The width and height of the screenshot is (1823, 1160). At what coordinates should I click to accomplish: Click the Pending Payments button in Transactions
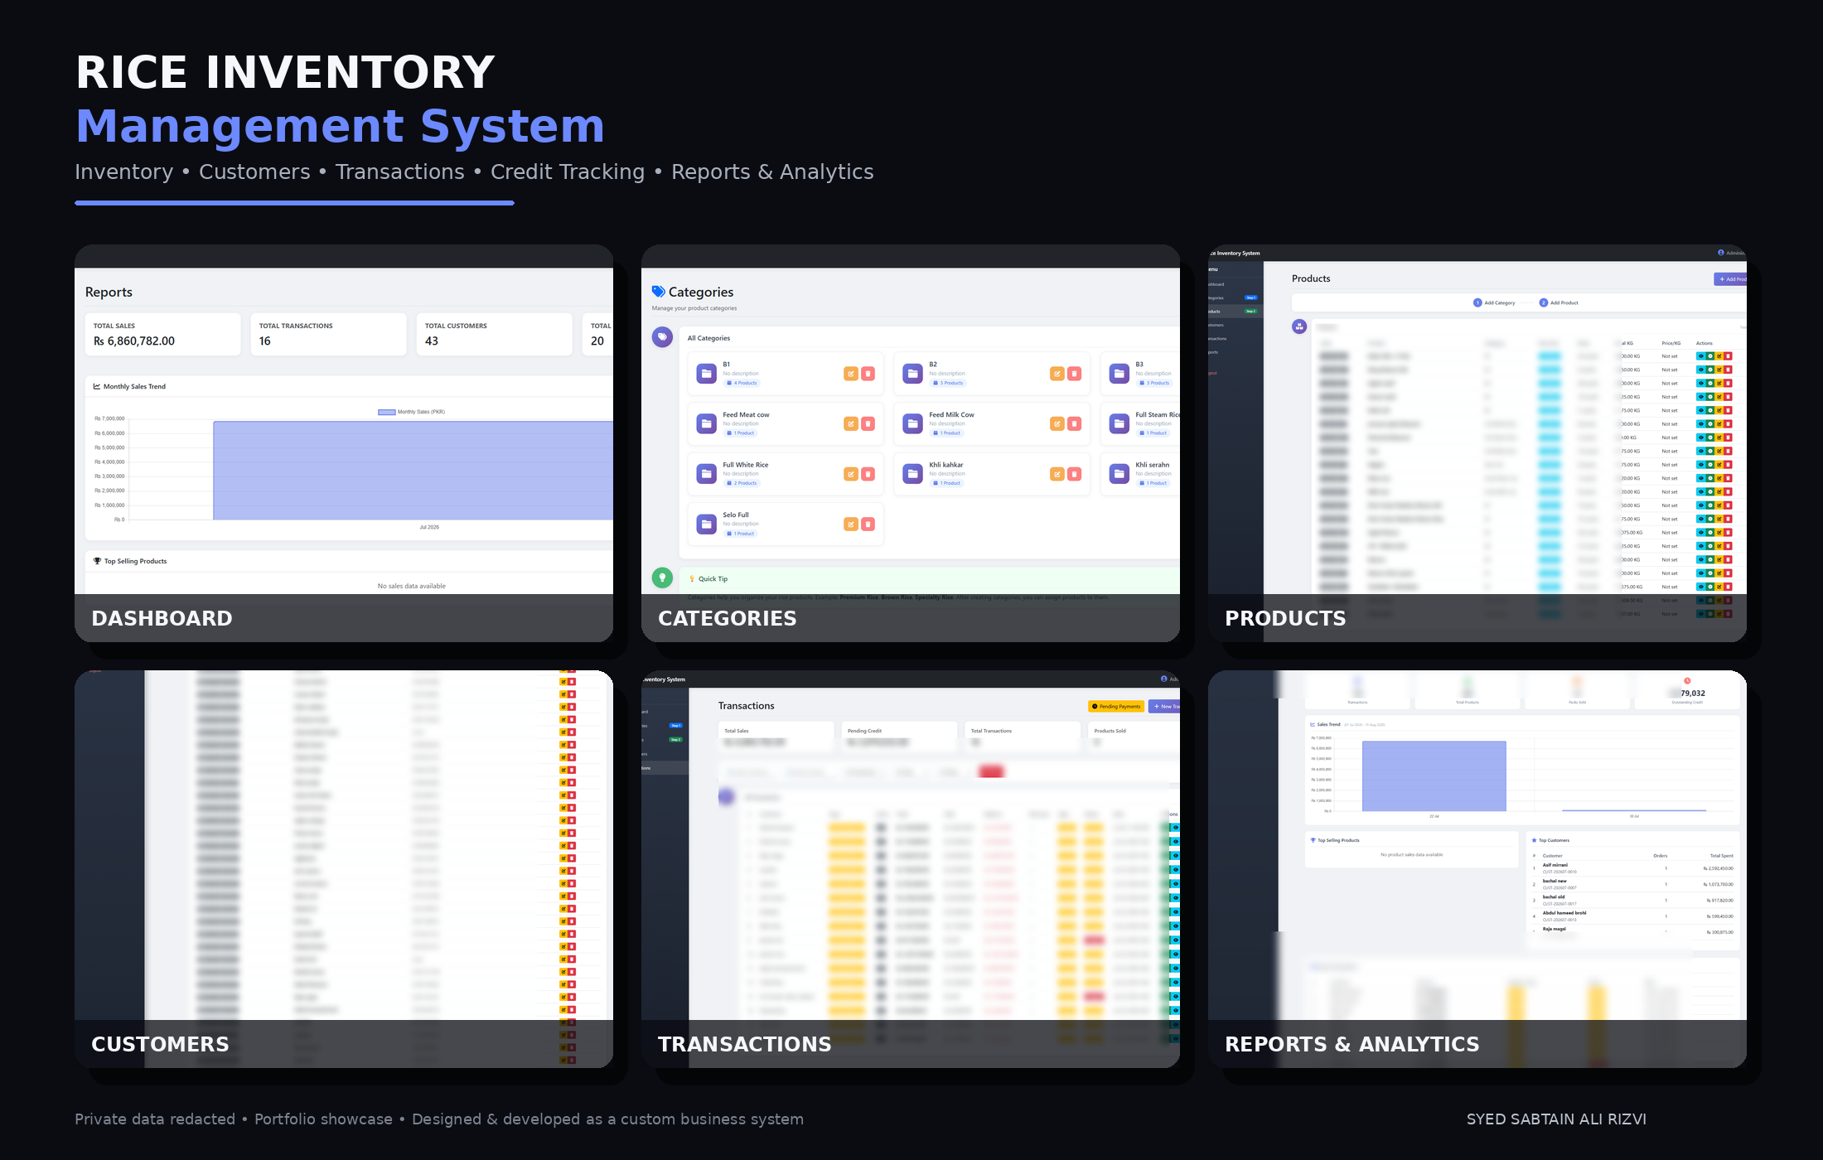point(1116,707)
